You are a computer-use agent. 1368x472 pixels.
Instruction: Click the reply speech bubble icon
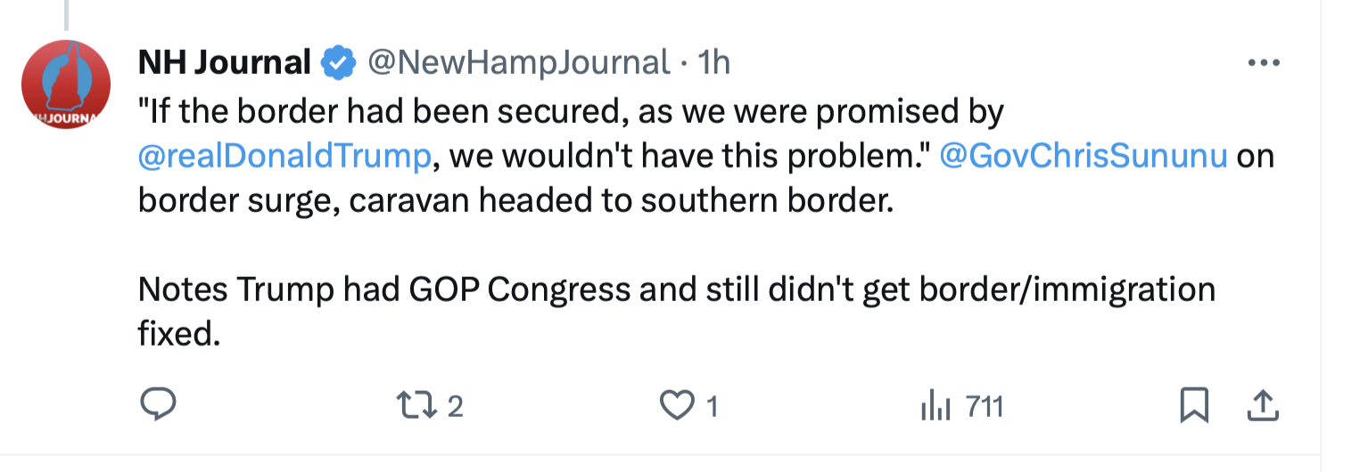[x=159, y=406]
